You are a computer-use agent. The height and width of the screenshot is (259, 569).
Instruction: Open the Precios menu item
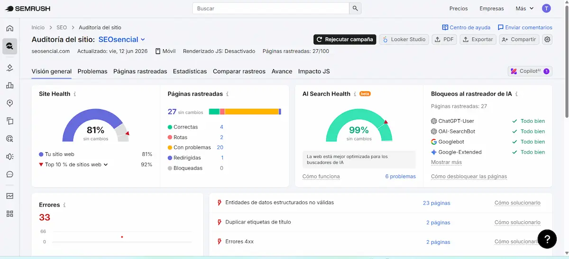459,9
